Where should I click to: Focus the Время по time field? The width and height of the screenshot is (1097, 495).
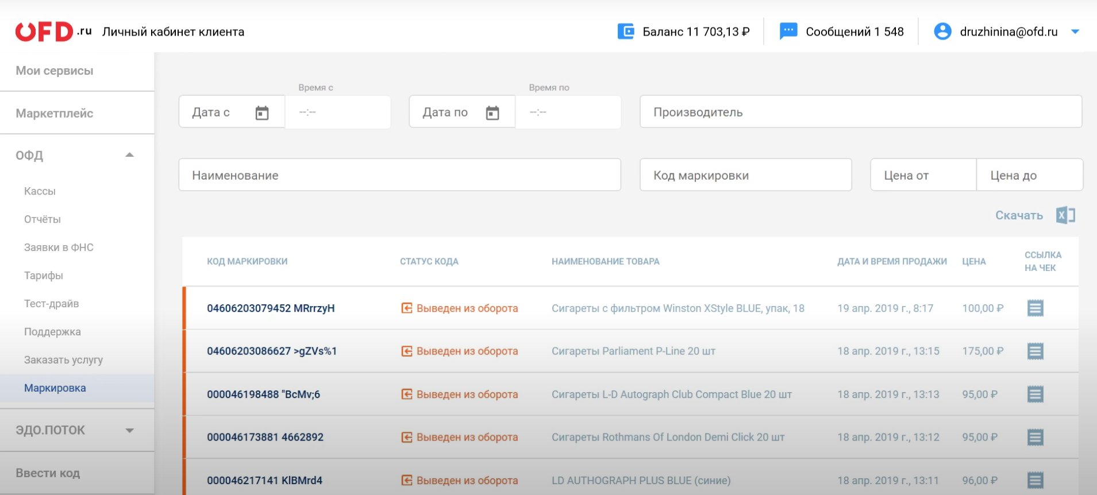point(568,112)
